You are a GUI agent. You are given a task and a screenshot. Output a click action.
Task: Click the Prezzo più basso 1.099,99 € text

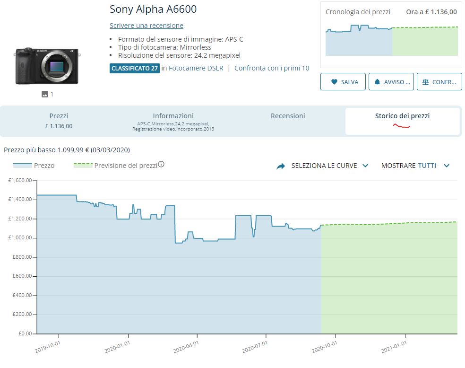point(67,150)
